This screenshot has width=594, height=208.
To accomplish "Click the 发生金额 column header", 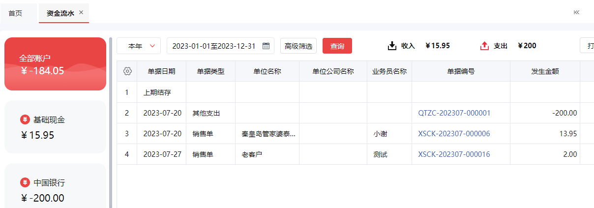I will click(x=545, y=71).
